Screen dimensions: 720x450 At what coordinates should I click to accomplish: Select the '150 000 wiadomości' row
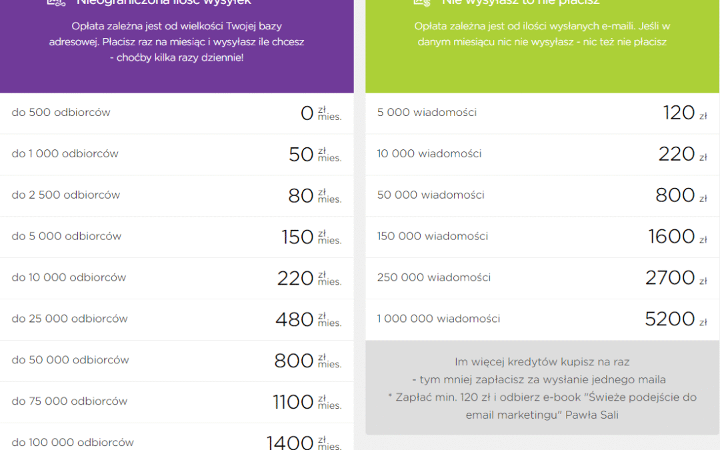click(542, 237)
